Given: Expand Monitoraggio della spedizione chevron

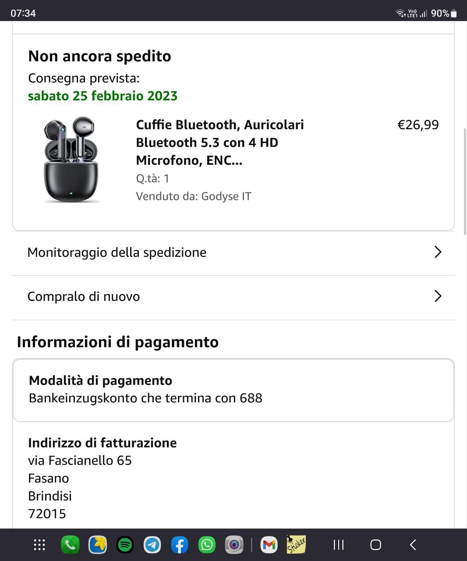Looking at the screenshot, I should click(438, 252).
